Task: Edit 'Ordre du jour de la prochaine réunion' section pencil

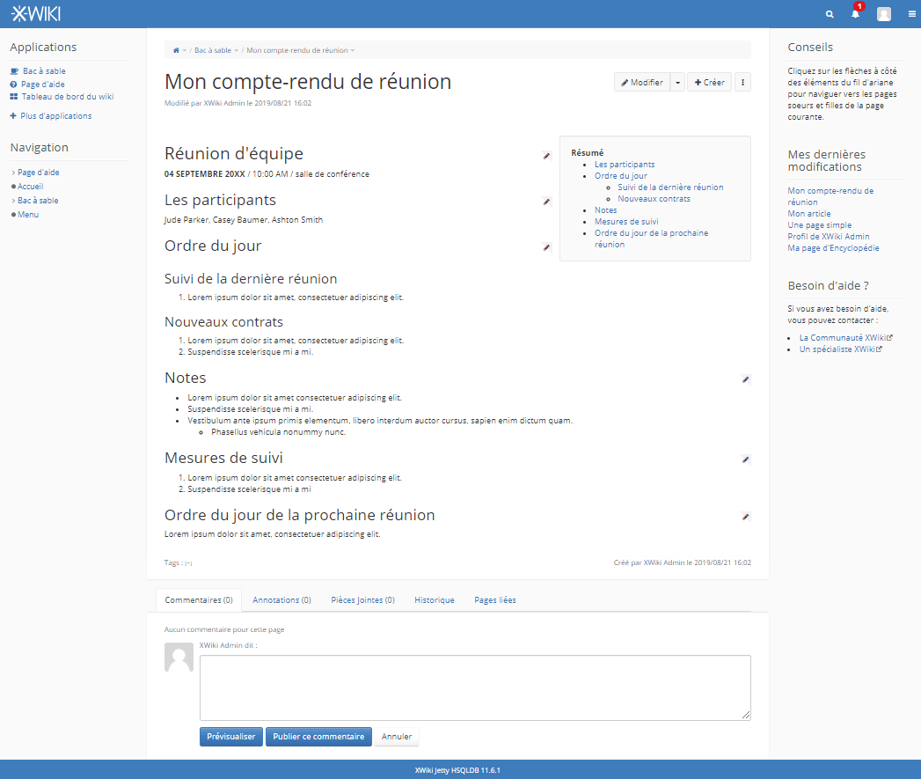Action: point(745,517)
